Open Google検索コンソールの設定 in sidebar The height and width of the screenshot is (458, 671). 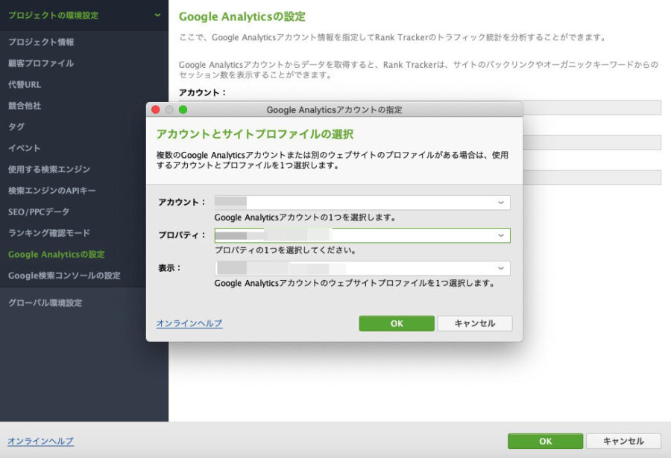64,276
